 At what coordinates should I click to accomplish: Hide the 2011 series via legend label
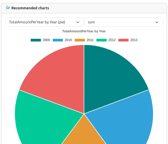point(90,40)
